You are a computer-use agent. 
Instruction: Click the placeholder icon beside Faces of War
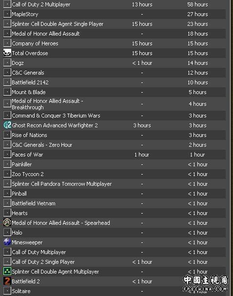pyautogui.click(x=7, y=155)
